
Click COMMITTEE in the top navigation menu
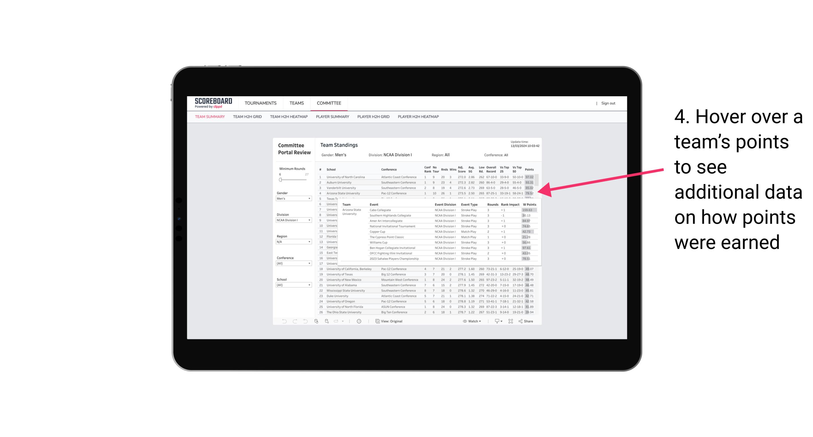[328, 103]
